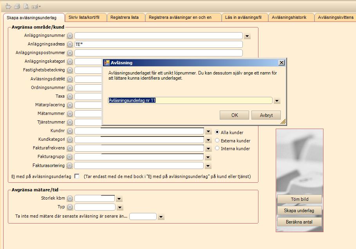Confirm dialog with OK button
This screenshot has width=356, height=249.
pos(234,115)
